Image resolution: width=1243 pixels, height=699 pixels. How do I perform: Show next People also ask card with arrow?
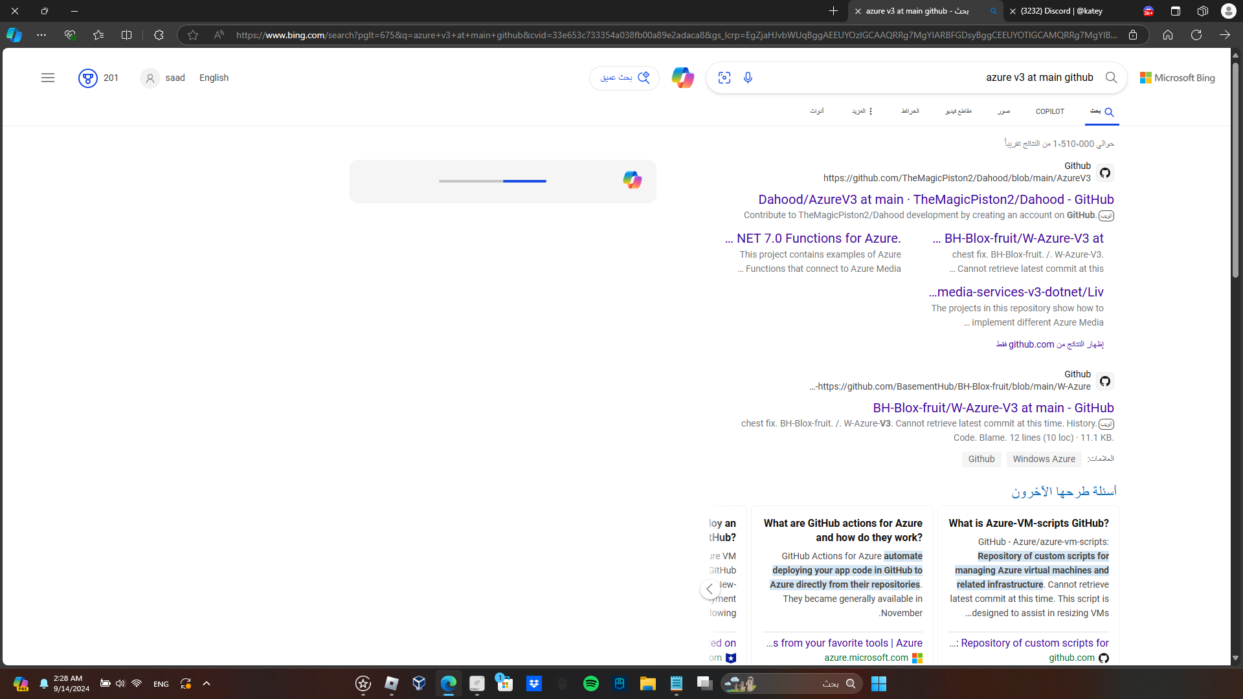710,589
